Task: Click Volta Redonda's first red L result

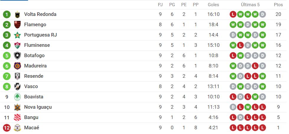Action: tap(233, 14)
